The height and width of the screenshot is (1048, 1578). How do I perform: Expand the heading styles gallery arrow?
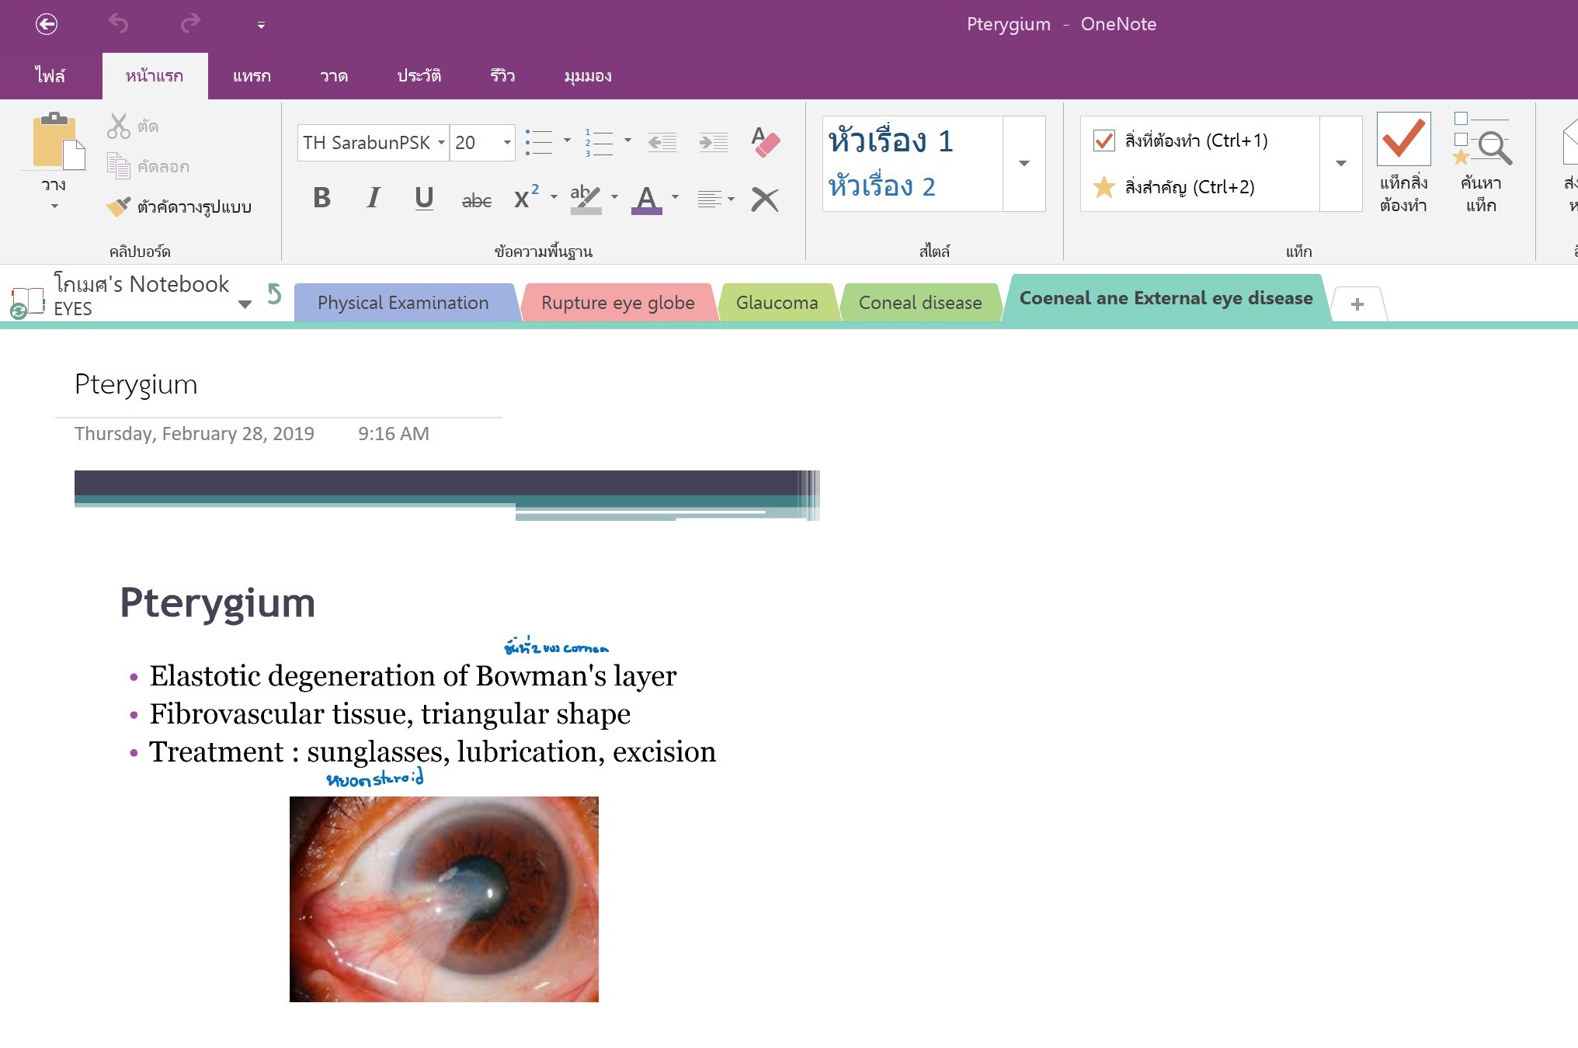coord(1024,164)
